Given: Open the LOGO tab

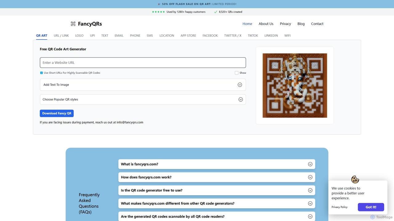Looking at the screenshot, I should pos(79,36).
